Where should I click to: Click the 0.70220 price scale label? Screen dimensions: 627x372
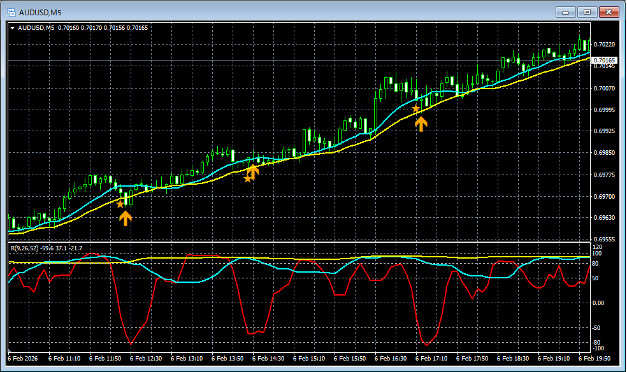click(604, 45)
